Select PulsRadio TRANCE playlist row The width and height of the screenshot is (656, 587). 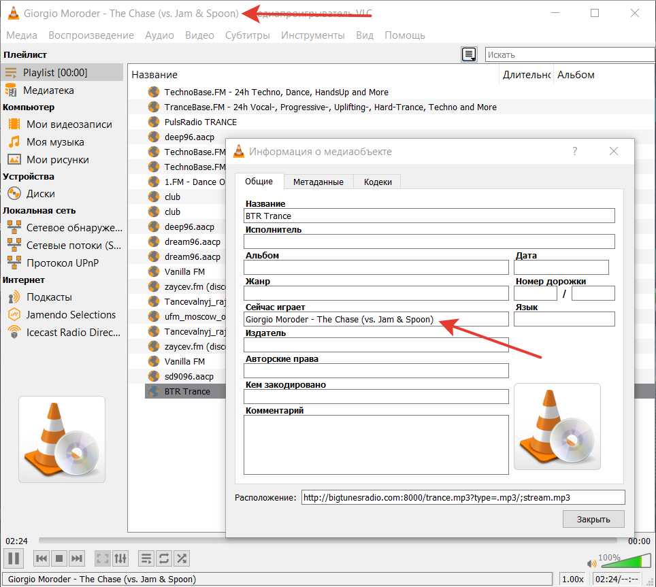pyautogui.click(x=391, y=122)
